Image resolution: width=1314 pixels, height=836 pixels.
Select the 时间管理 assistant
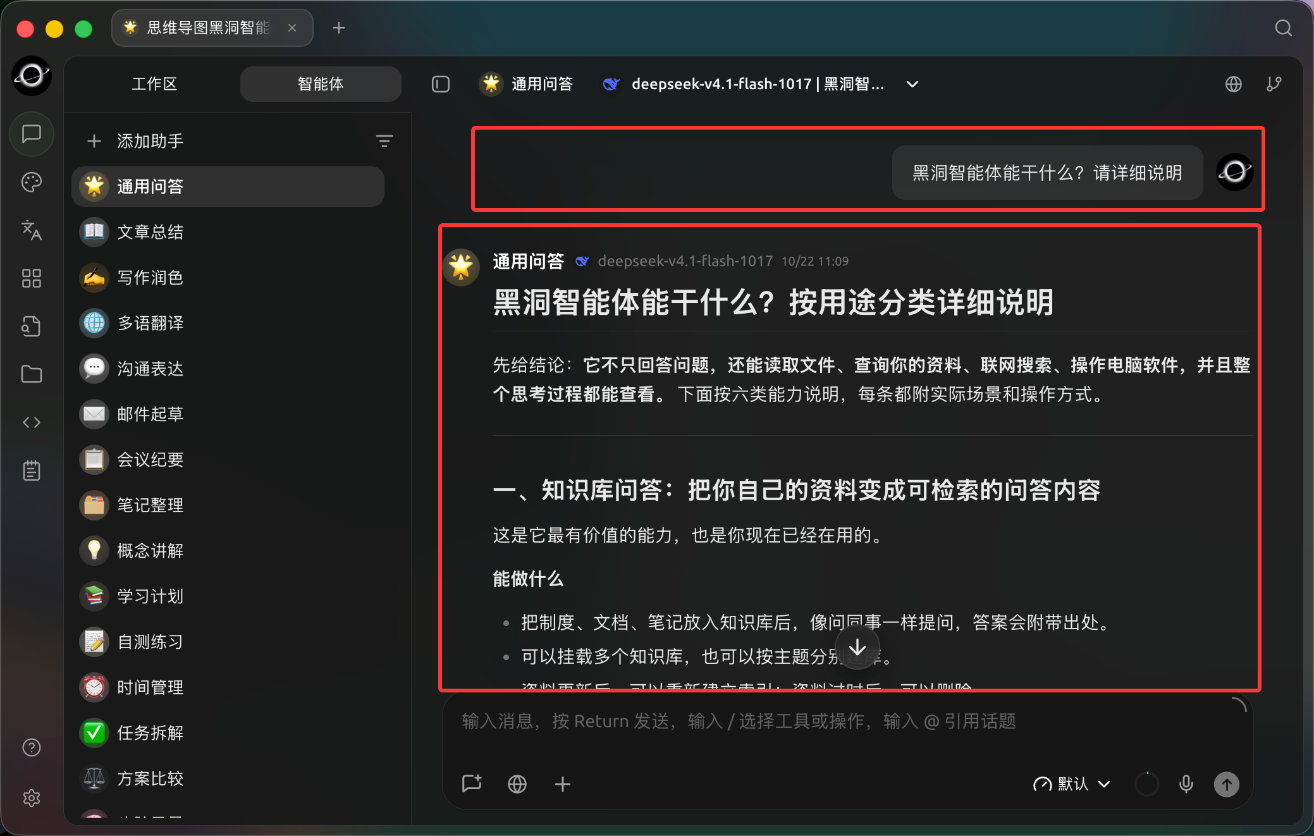coord(228,687)
